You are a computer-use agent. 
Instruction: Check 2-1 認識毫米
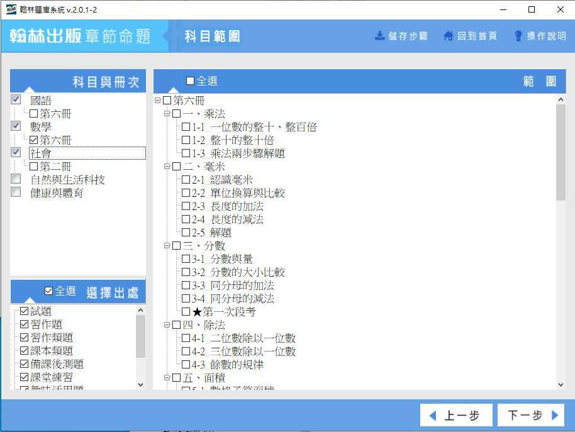[186, 180]
